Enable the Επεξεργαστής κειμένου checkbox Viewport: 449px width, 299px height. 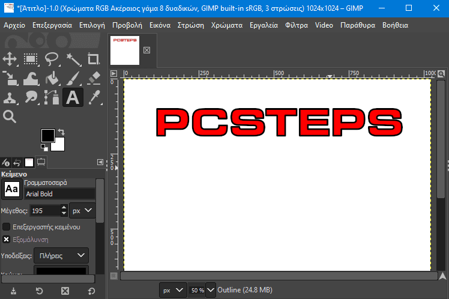click(6, 227)
